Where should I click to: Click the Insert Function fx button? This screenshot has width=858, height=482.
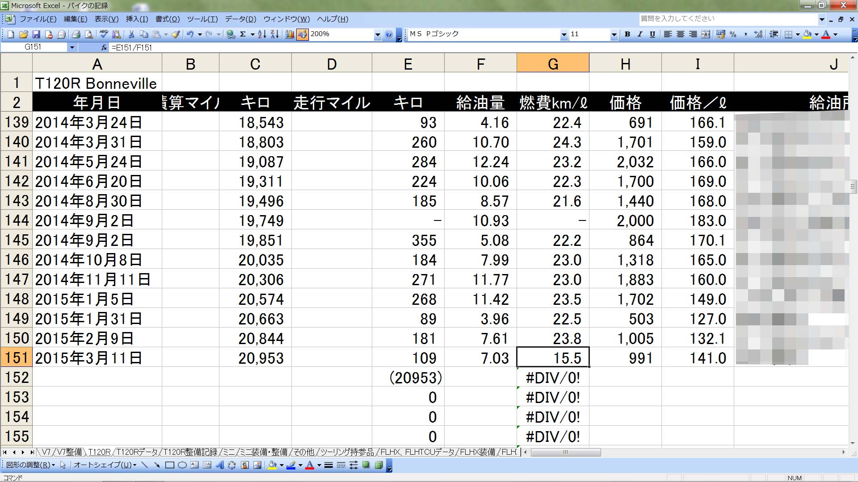104,47
